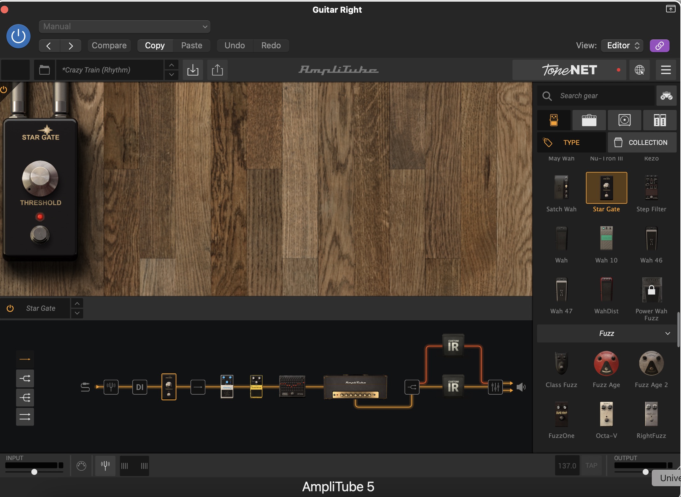The image size is (681, 497).
Task: Click the chain input cable icon
Action: click(x=85, y=387)
